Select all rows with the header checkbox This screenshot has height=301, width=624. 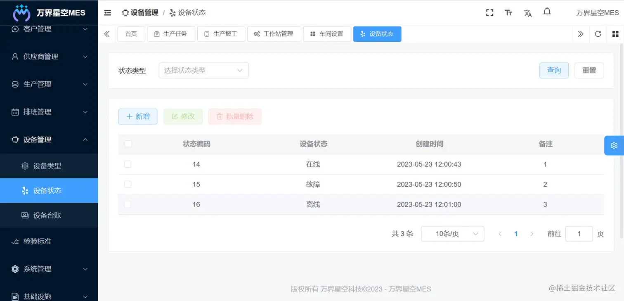pyautogui.click(x=128, y=144)
